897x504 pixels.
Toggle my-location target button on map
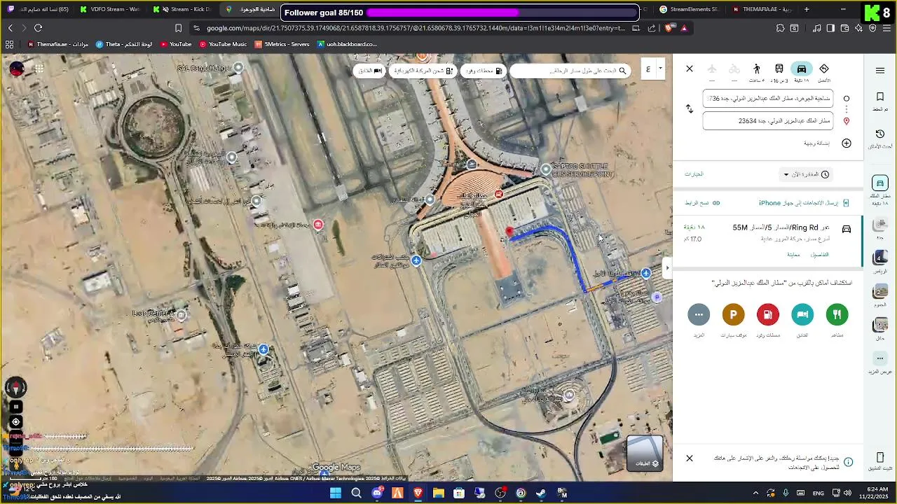[x=16, y=422]
